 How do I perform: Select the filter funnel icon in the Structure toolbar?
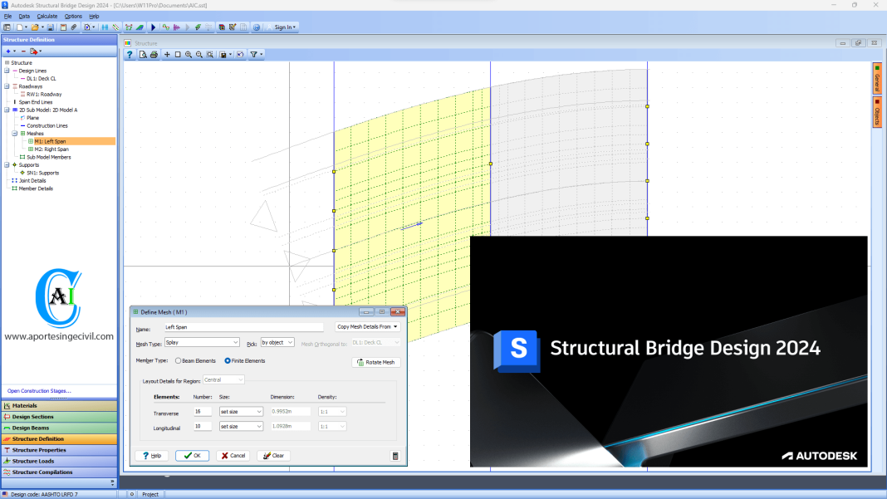(x=254, y=55)
